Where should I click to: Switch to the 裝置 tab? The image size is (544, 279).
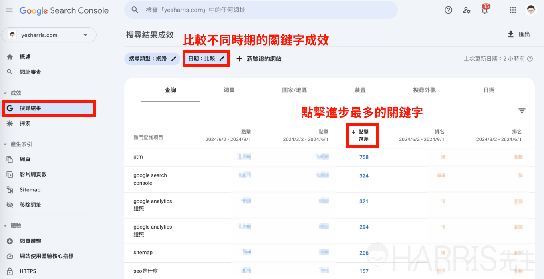point(359,90)
